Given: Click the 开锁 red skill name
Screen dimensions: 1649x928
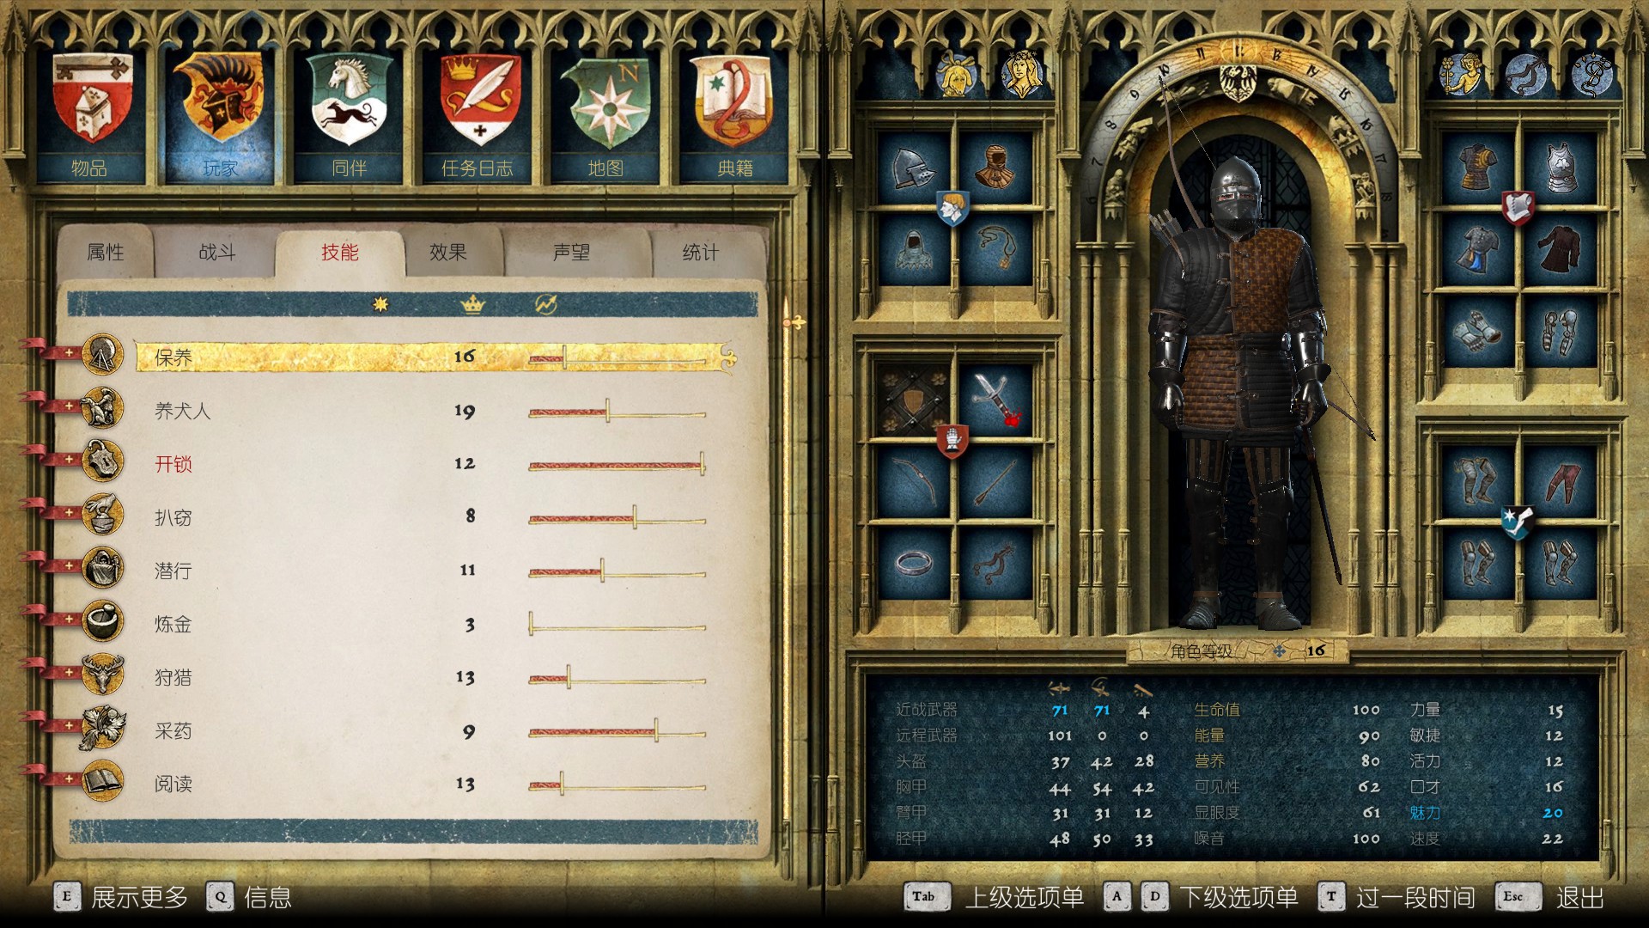Looking at the screenshot, I should (173, 464).
